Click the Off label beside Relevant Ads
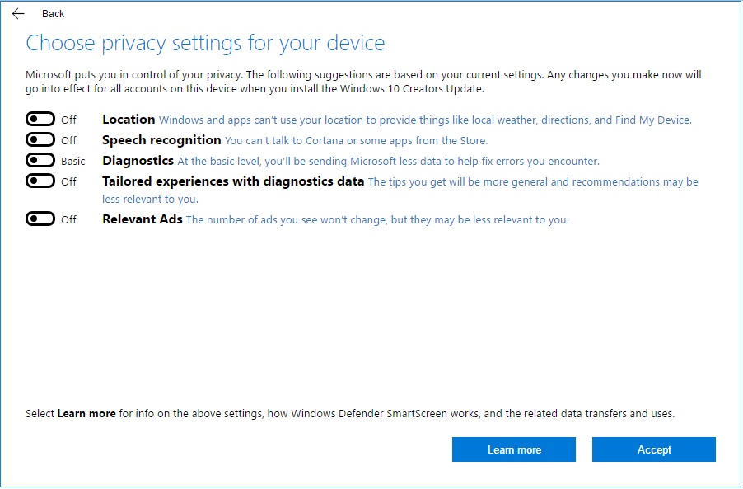Image resolution: width=743 pixels, height=489 pixels. [68, 219]
